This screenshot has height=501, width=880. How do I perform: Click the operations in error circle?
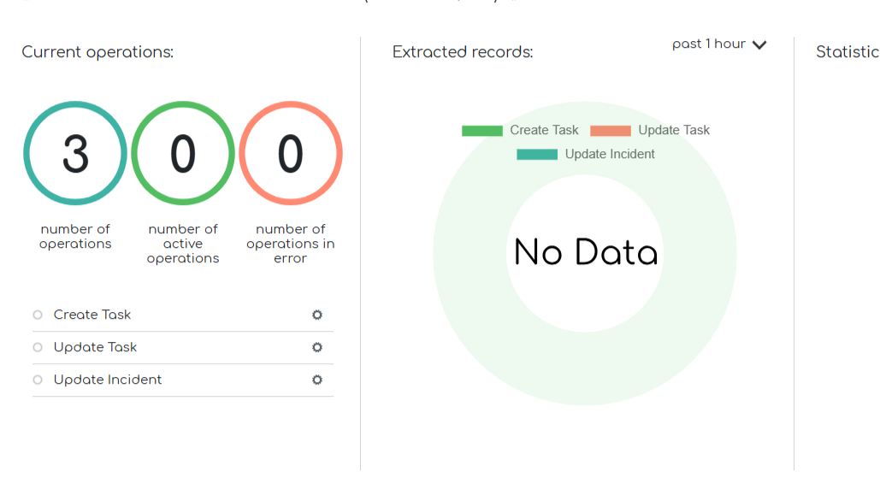pos(291,154)
